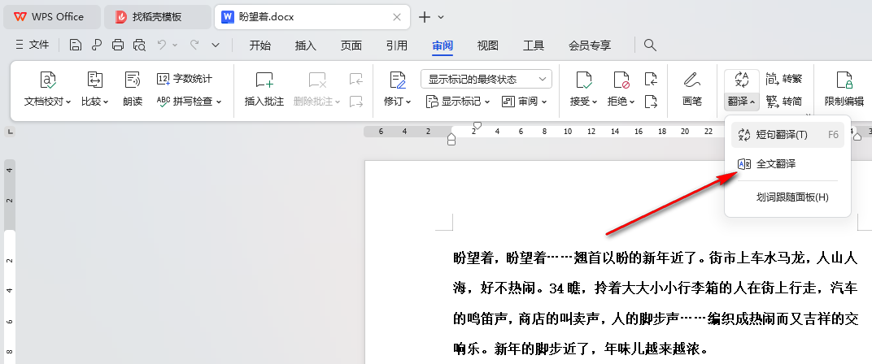
Task: Click 插入批注 comment icon
Action: 264,80
